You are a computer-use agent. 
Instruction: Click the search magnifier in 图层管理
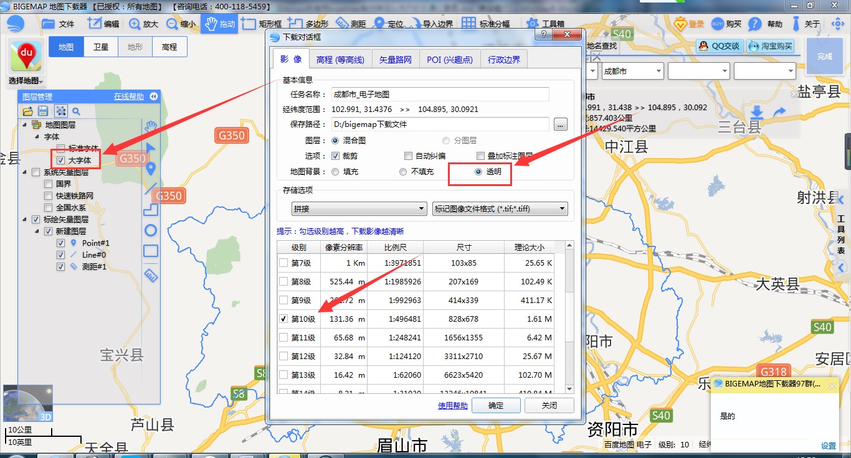click(76, 111)
